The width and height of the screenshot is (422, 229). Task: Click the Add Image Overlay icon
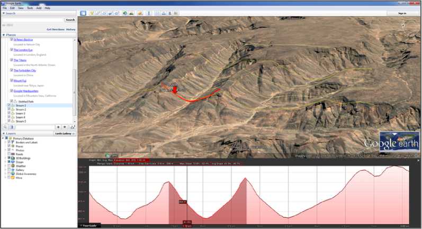coord(110,13)
